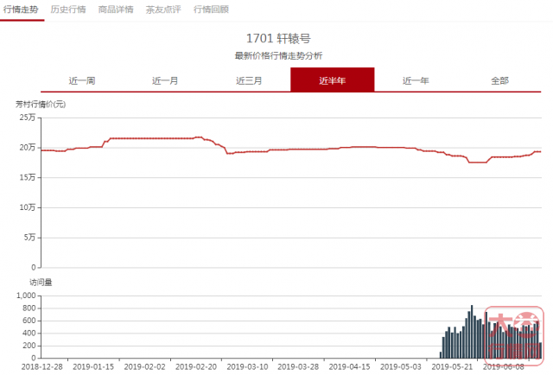Viewport: 553px width, 375px height.
Task: Open the 茶友点评 tab
Action: tap(163, 10)
